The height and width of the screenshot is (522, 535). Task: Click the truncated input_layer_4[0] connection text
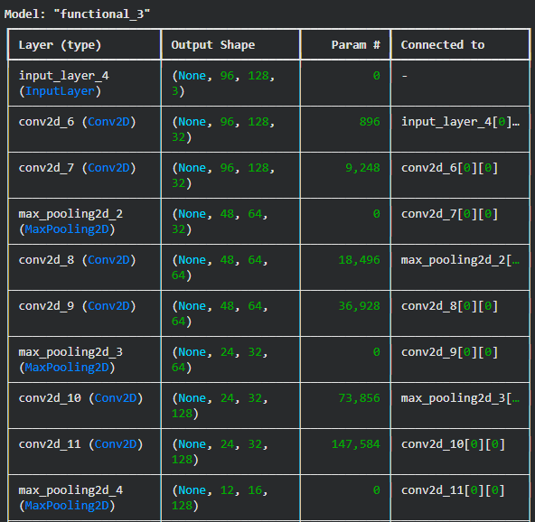point(460,122)
